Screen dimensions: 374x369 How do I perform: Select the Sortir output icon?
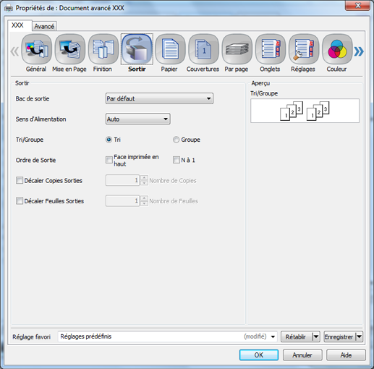coord(137,49)
